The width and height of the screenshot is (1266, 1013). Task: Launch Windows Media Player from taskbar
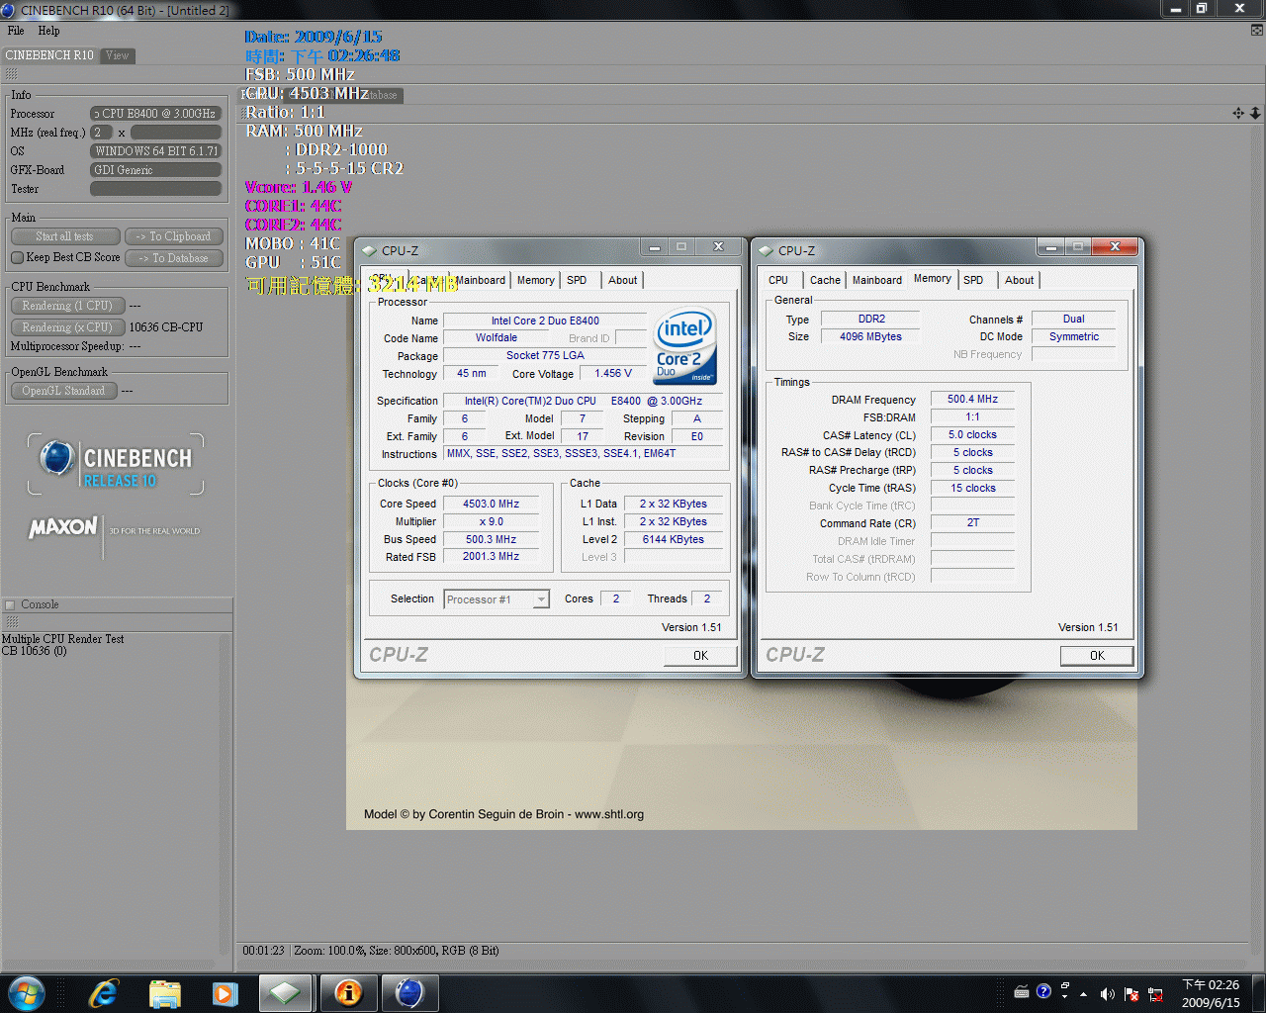(x=226, y=992)
